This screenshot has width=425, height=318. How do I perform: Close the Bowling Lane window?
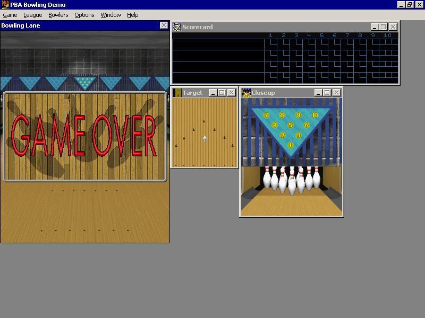click(x=164, y=25)
